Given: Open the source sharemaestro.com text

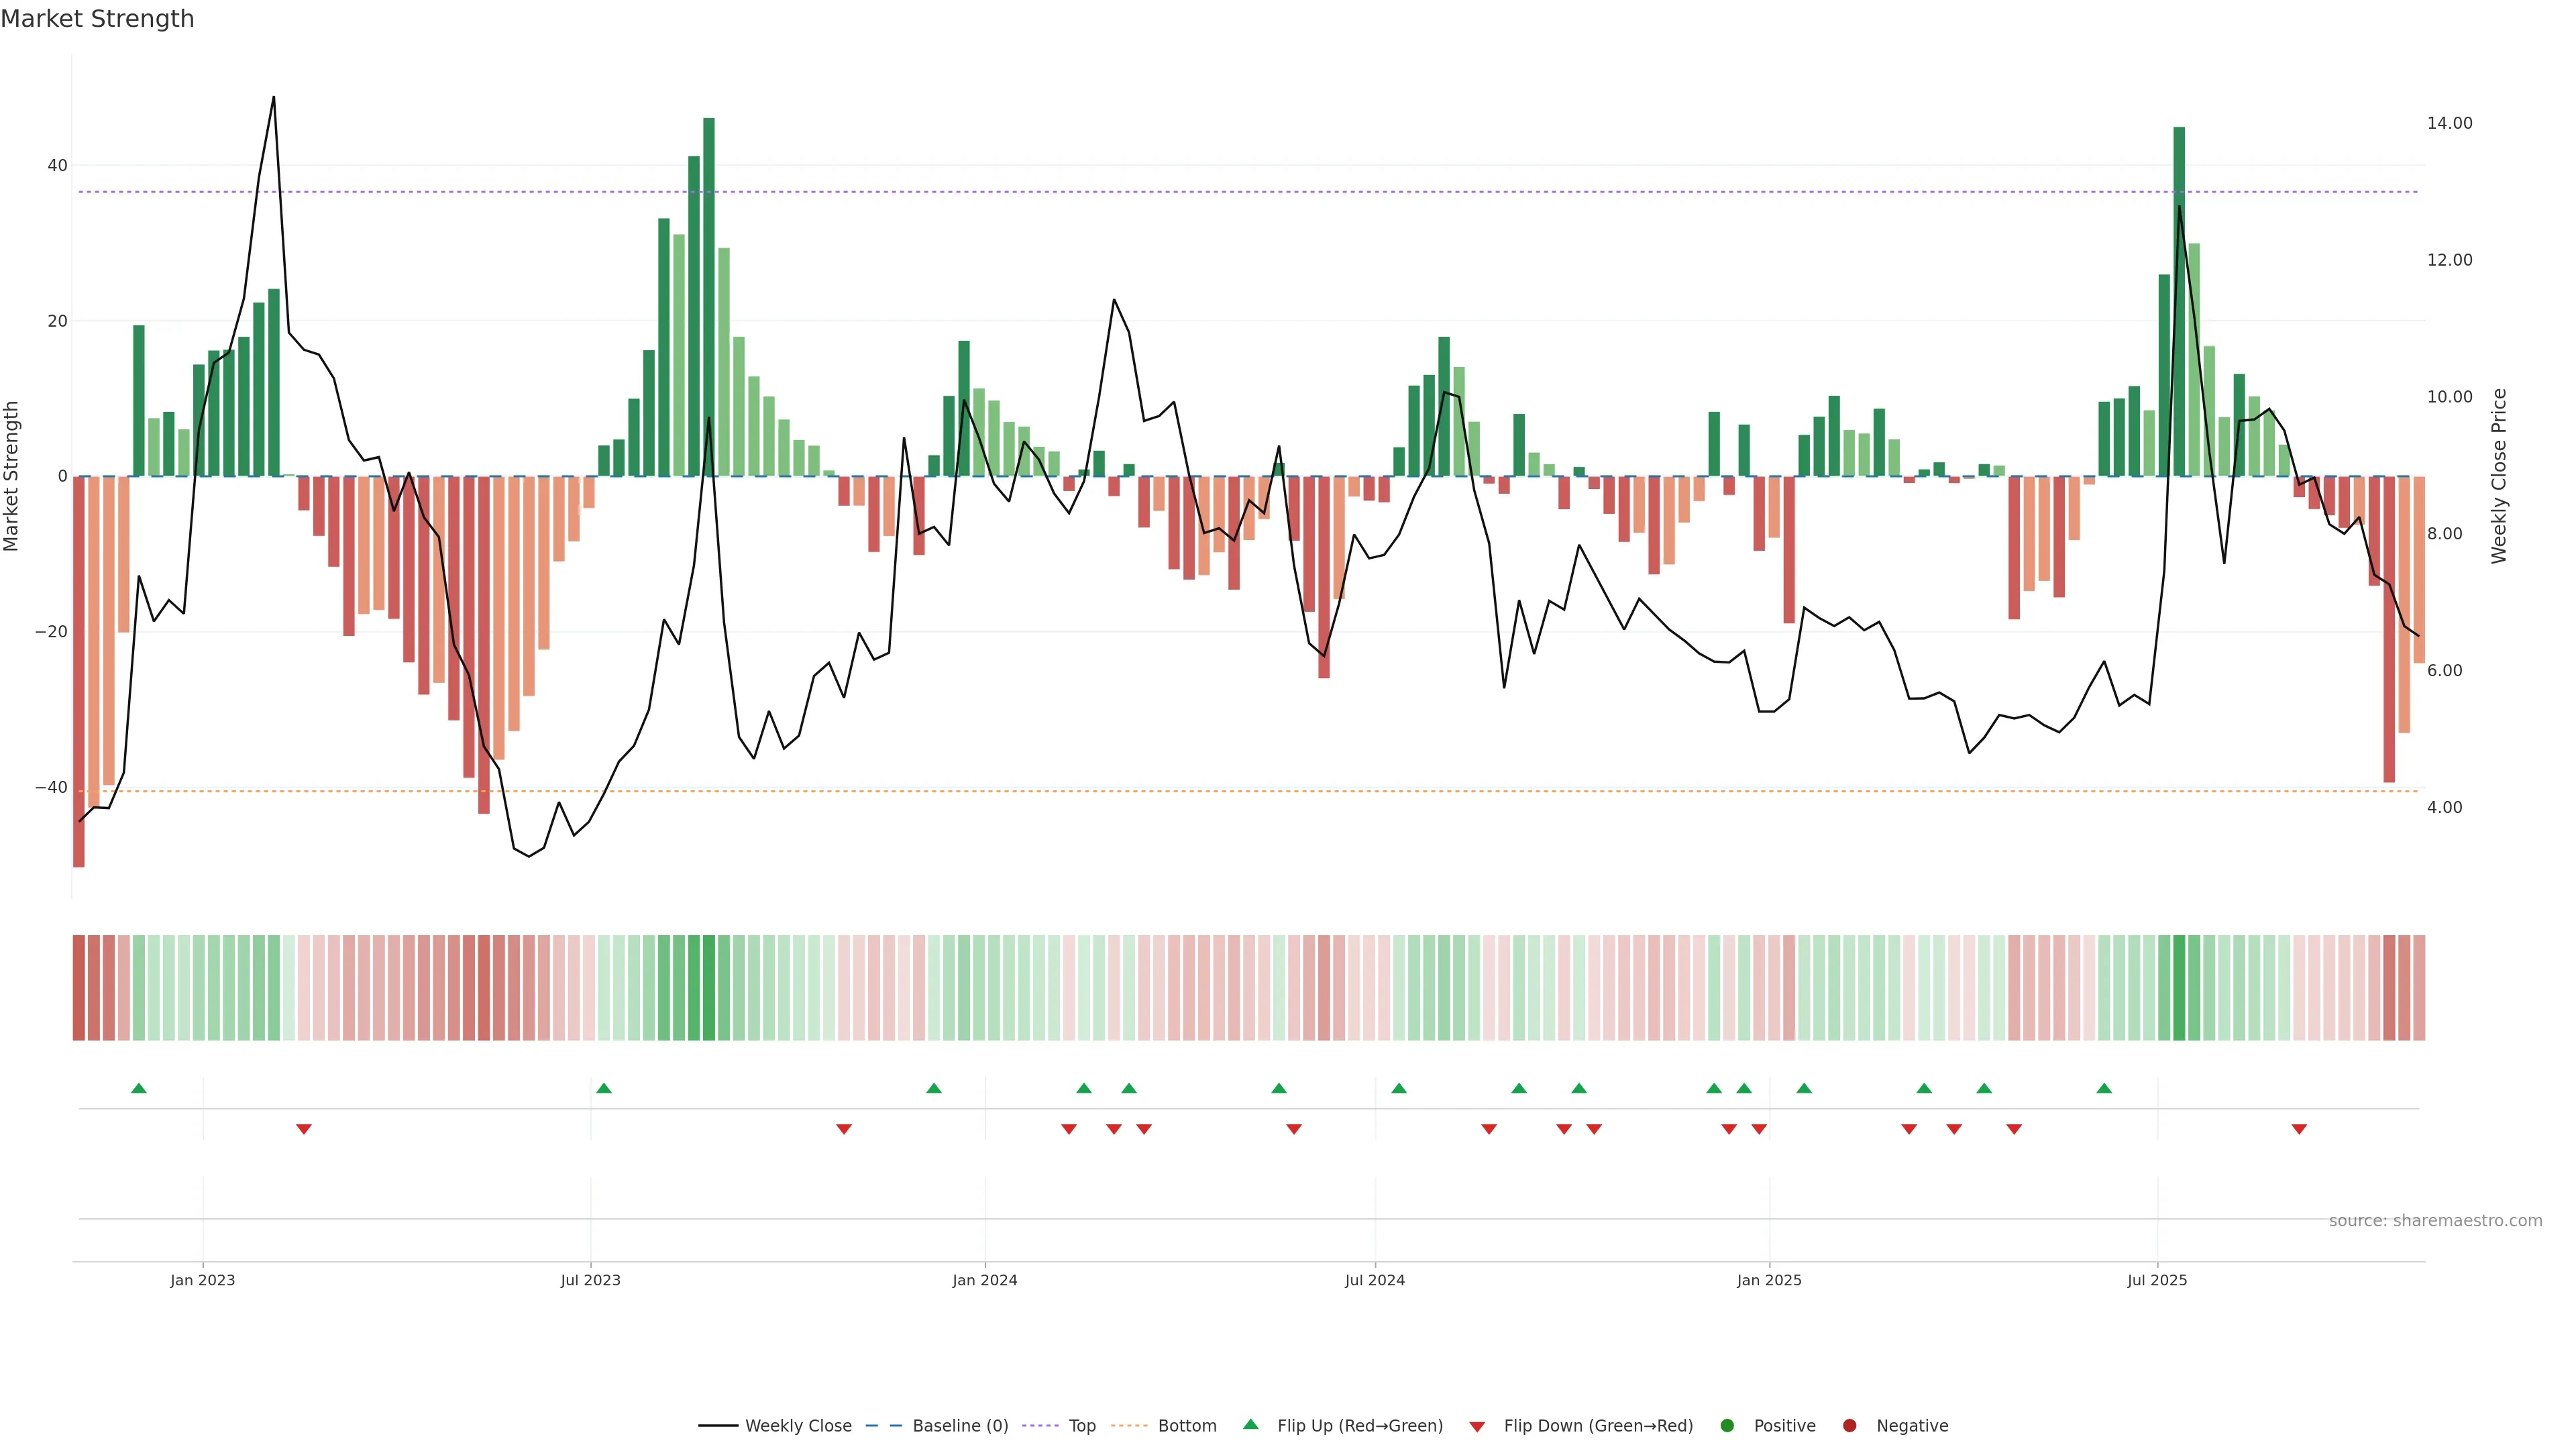Looking at the screenshot, I should (2435, 1221).
